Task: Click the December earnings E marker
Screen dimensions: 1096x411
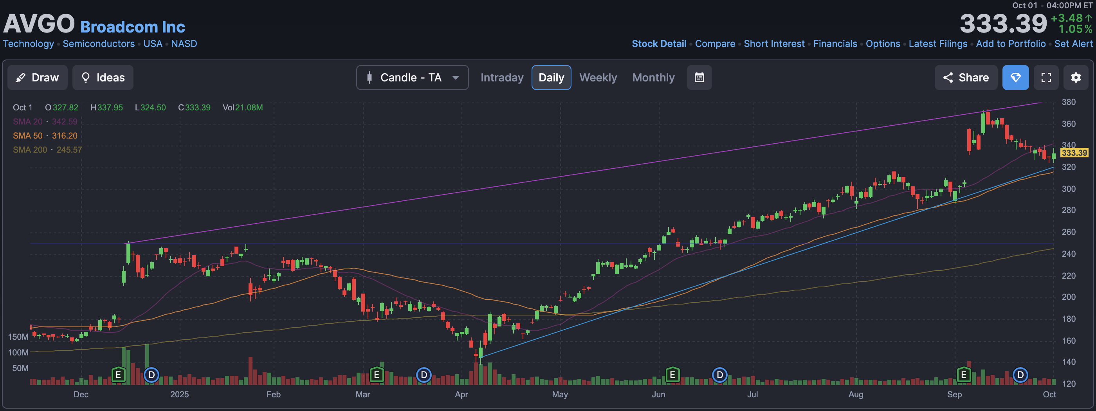Action: (118, 375)
